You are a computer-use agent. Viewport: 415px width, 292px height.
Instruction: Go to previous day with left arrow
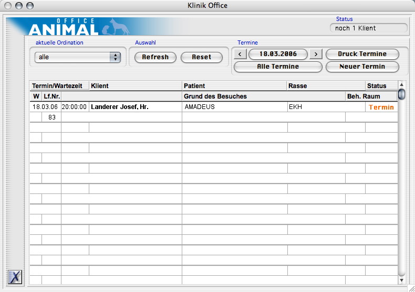coord(239,54)
